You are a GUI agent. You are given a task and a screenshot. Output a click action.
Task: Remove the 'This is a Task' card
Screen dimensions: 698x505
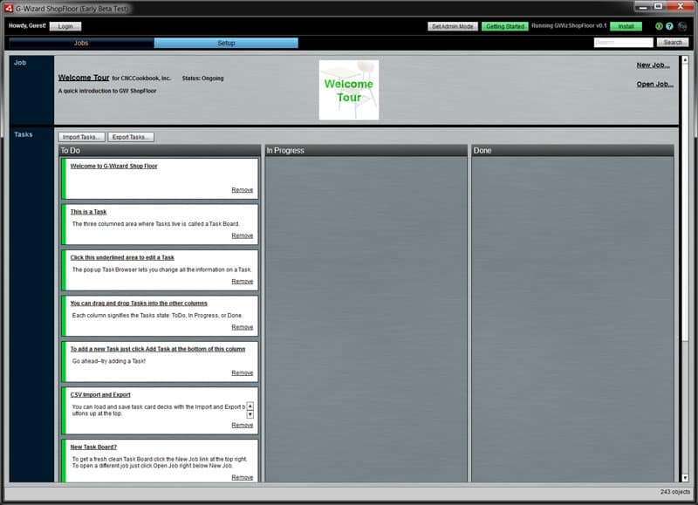(x=243, y=235)
